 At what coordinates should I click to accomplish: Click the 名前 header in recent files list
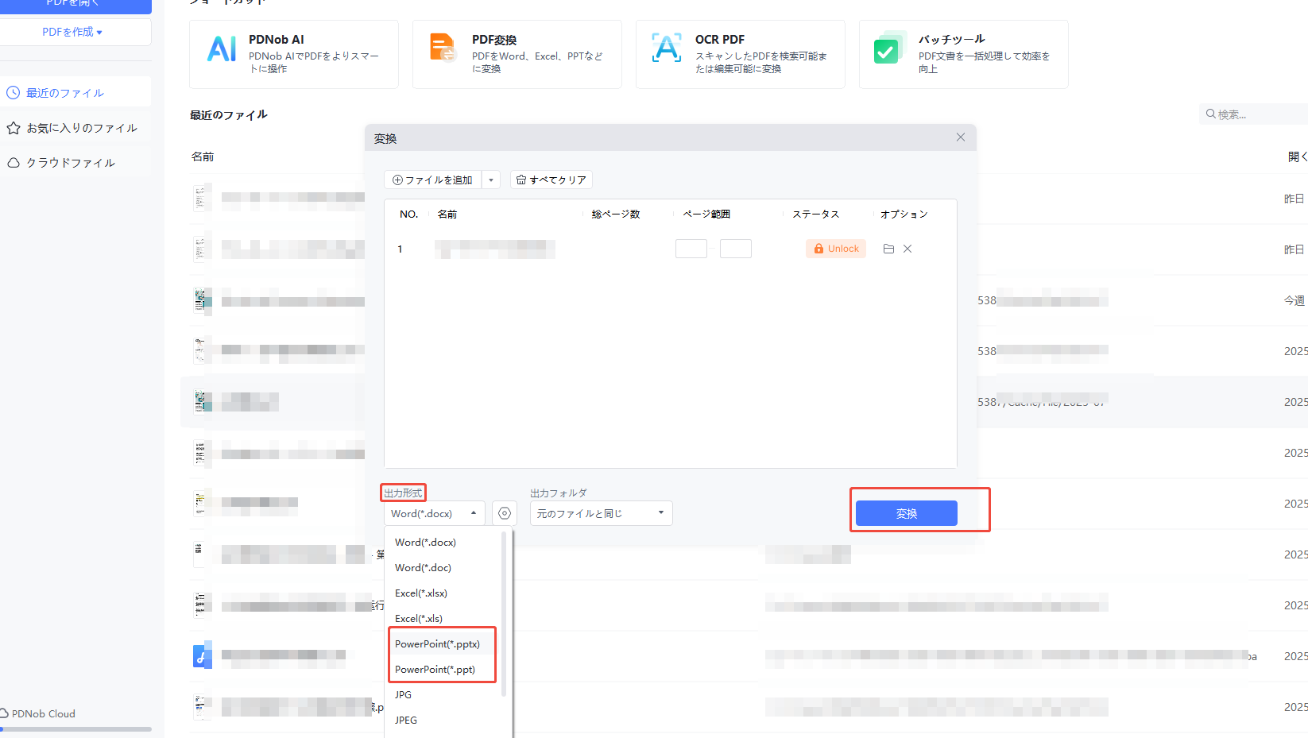[x=203, y=156]
